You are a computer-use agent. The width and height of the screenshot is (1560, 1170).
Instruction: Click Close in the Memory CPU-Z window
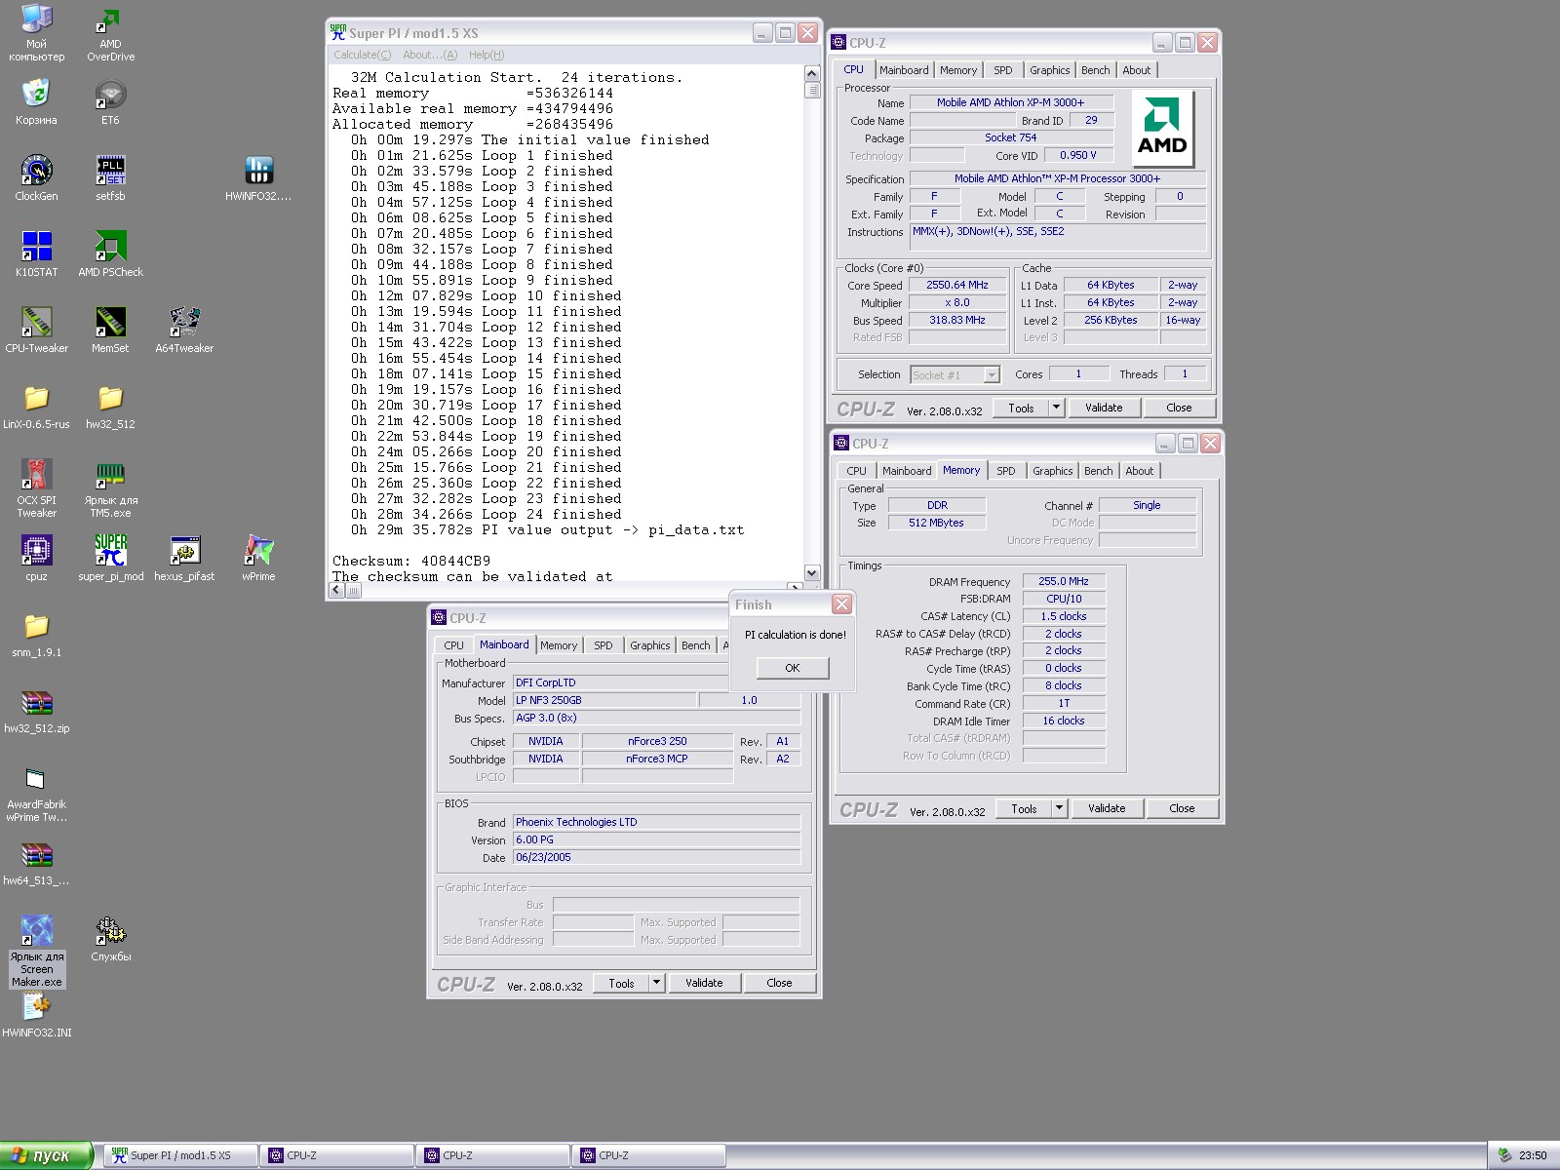click(1182, 808)
